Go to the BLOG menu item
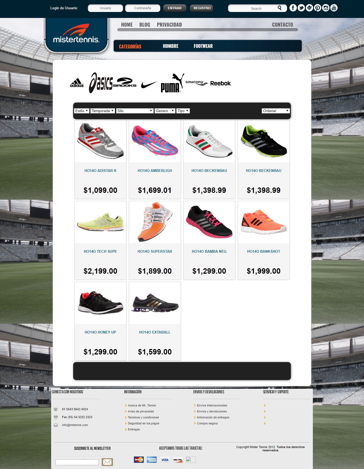 tap(145, 25)
